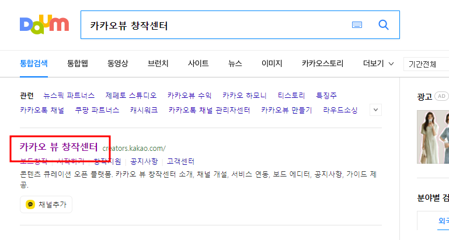Viewport: 449px width, 240px height.
Task: Open the fashion ad thumbnail
Action: click(x=433, y=137)
